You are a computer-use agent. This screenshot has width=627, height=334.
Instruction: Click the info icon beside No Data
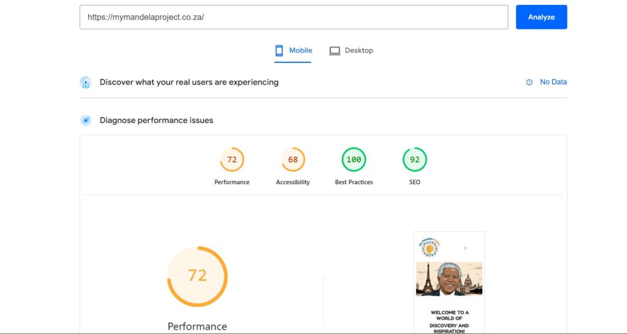coord(529,83)
